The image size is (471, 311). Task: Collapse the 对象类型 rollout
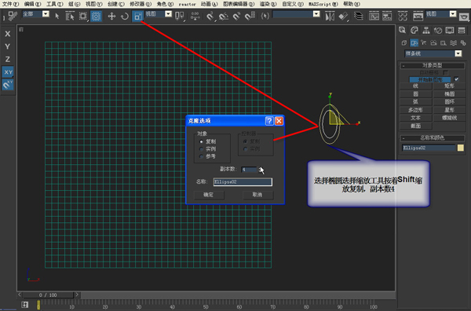433,65
